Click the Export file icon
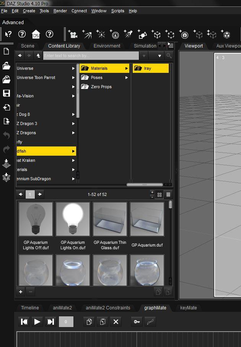241x347 pixels. pos(7,121)
